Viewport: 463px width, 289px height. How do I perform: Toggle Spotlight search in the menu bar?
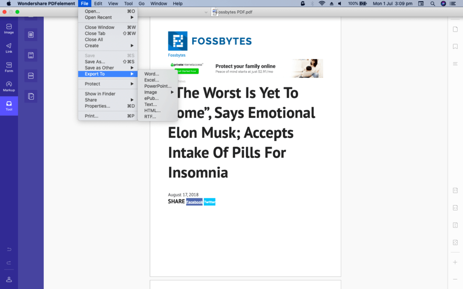(x=432, y=4)
